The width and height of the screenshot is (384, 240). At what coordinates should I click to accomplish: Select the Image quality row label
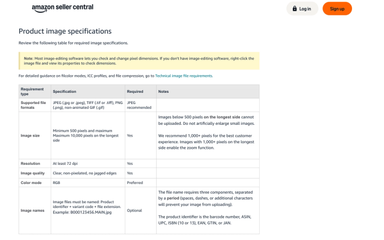tap(33, 173)
